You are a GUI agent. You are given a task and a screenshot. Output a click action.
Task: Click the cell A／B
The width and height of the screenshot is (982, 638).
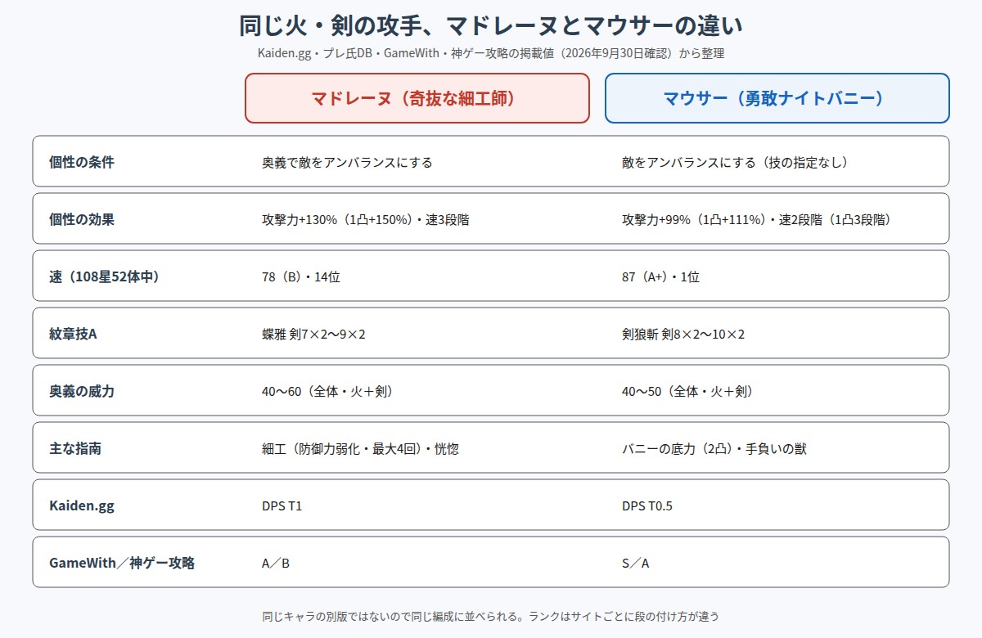(x=276, y=563)
